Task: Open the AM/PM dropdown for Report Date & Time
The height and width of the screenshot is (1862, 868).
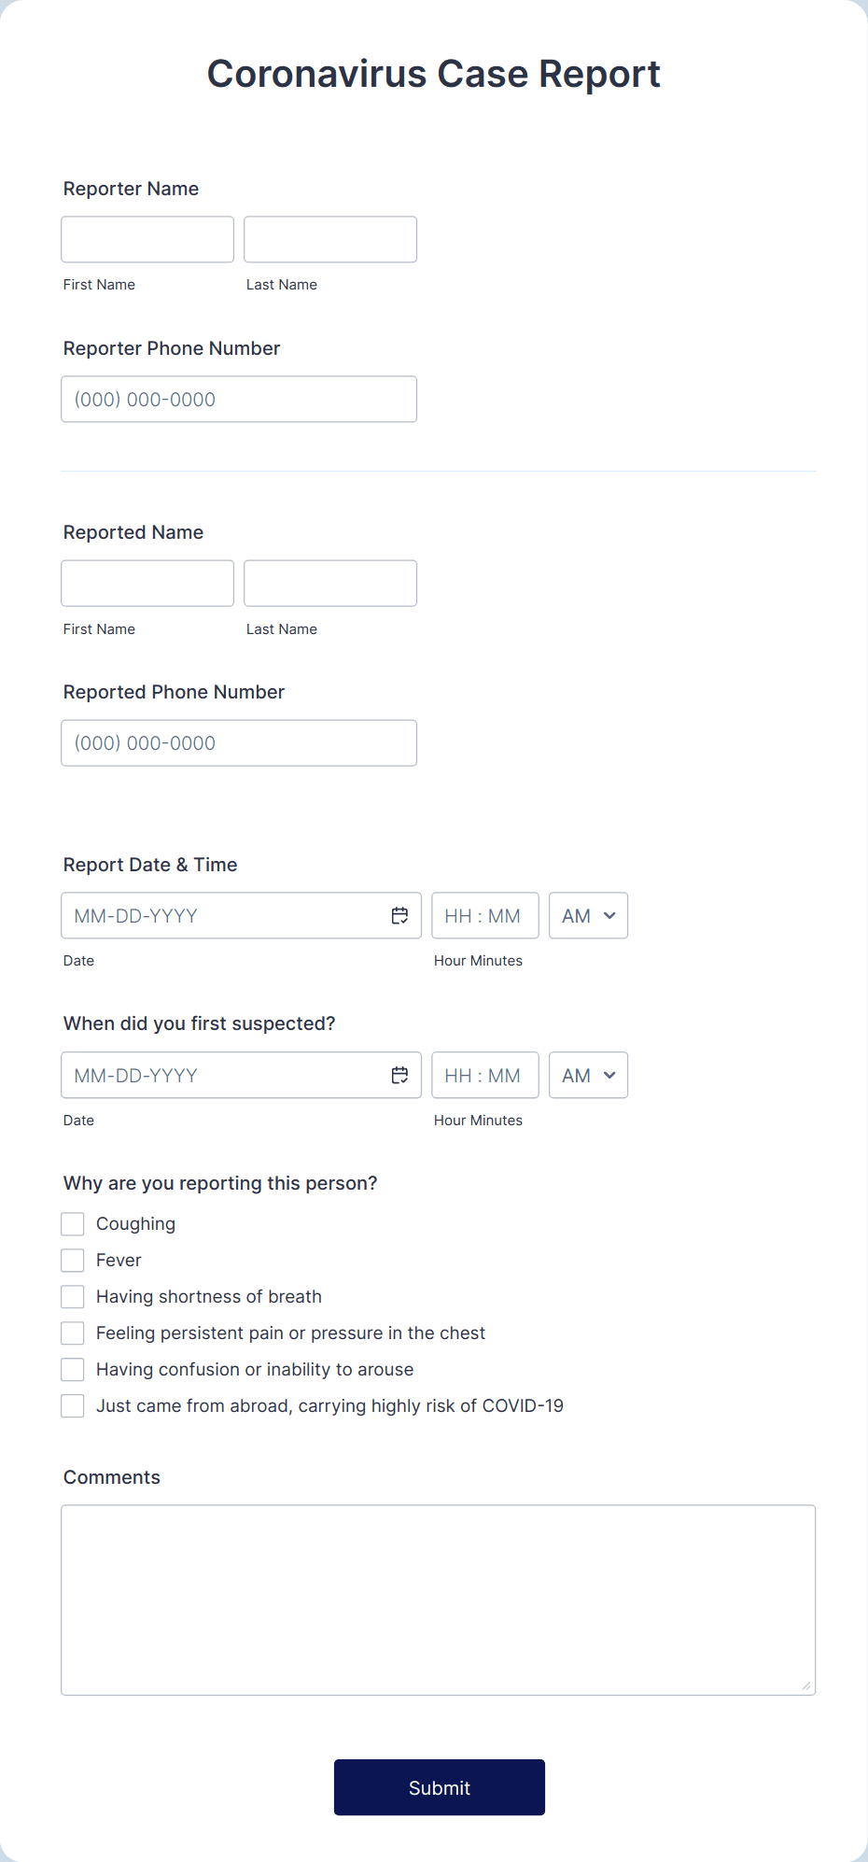Action: pos(588,915)
